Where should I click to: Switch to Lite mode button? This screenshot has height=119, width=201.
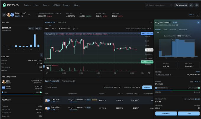[192, 15]
